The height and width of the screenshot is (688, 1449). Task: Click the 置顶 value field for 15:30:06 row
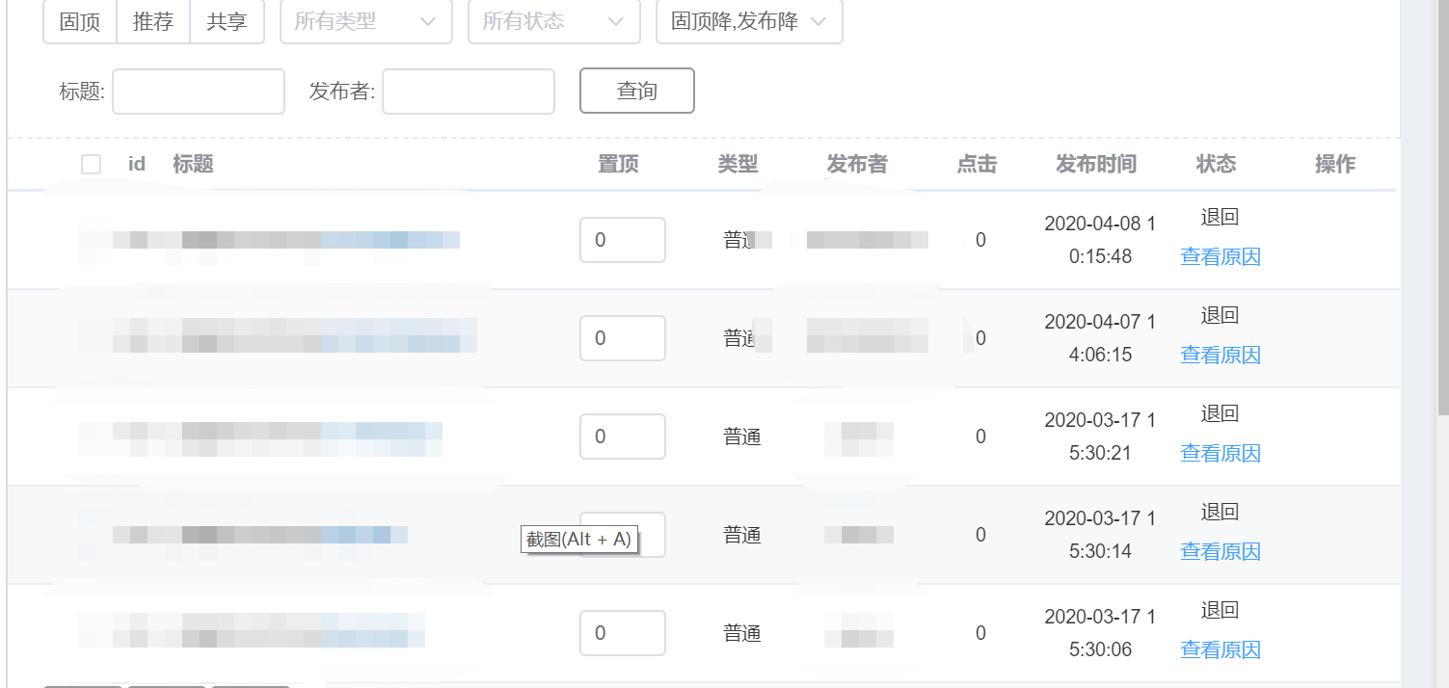pyautogui.click(x=622, y=633)
